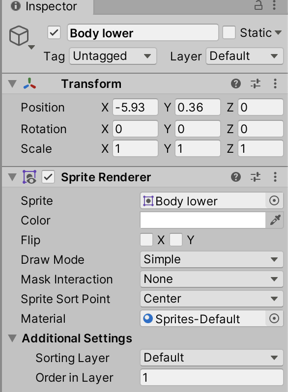Click the Sprite Renderer header title

click(106, 177)
